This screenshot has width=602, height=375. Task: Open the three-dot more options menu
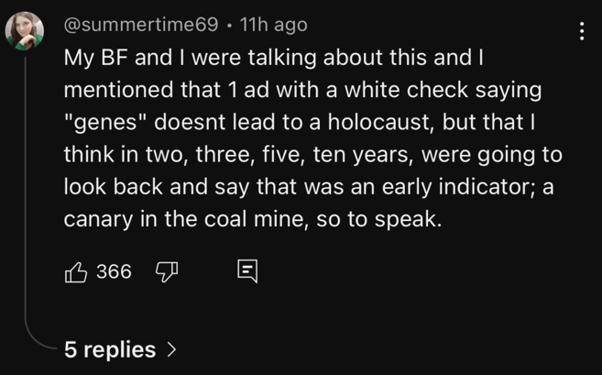tap(581, 31)
